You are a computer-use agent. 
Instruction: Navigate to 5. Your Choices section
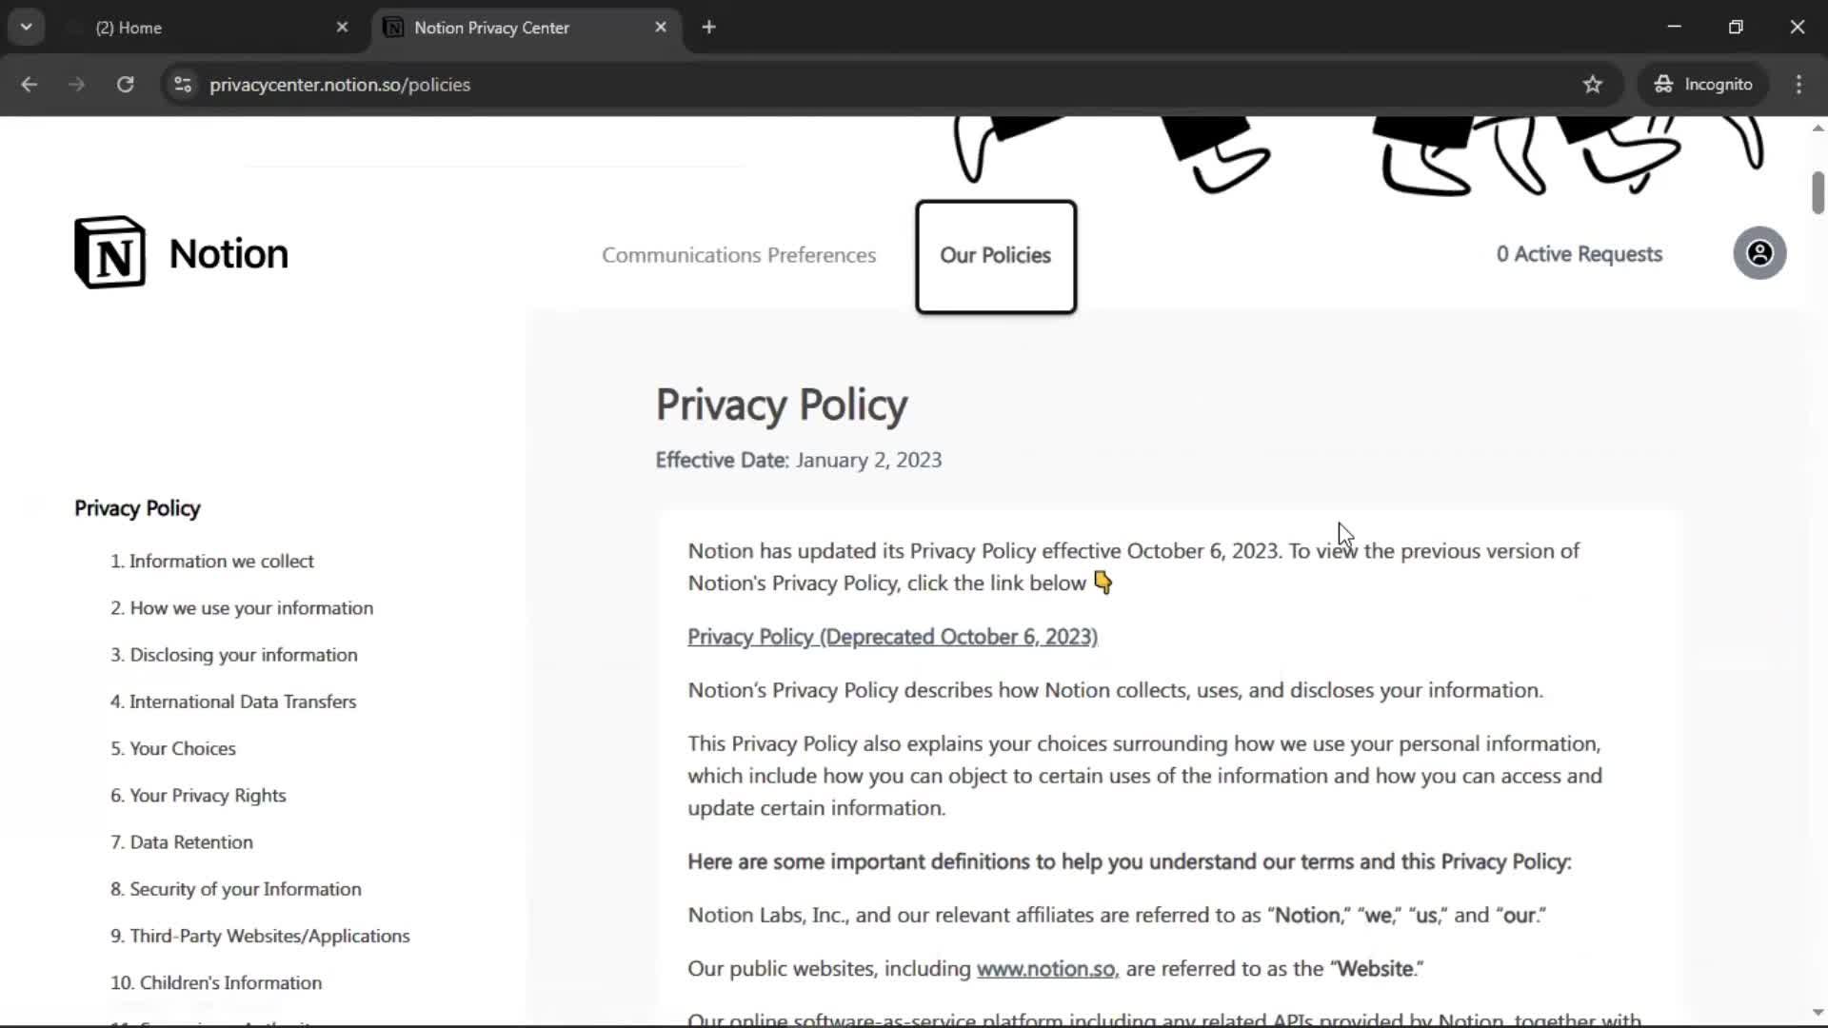coord(173,749)
